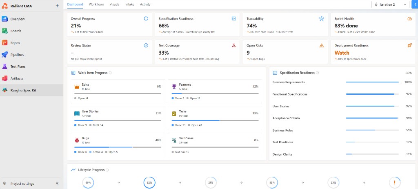The image size is (418, 189).
Task: Click the Tasks progress bar
Action: pos(215,120)
